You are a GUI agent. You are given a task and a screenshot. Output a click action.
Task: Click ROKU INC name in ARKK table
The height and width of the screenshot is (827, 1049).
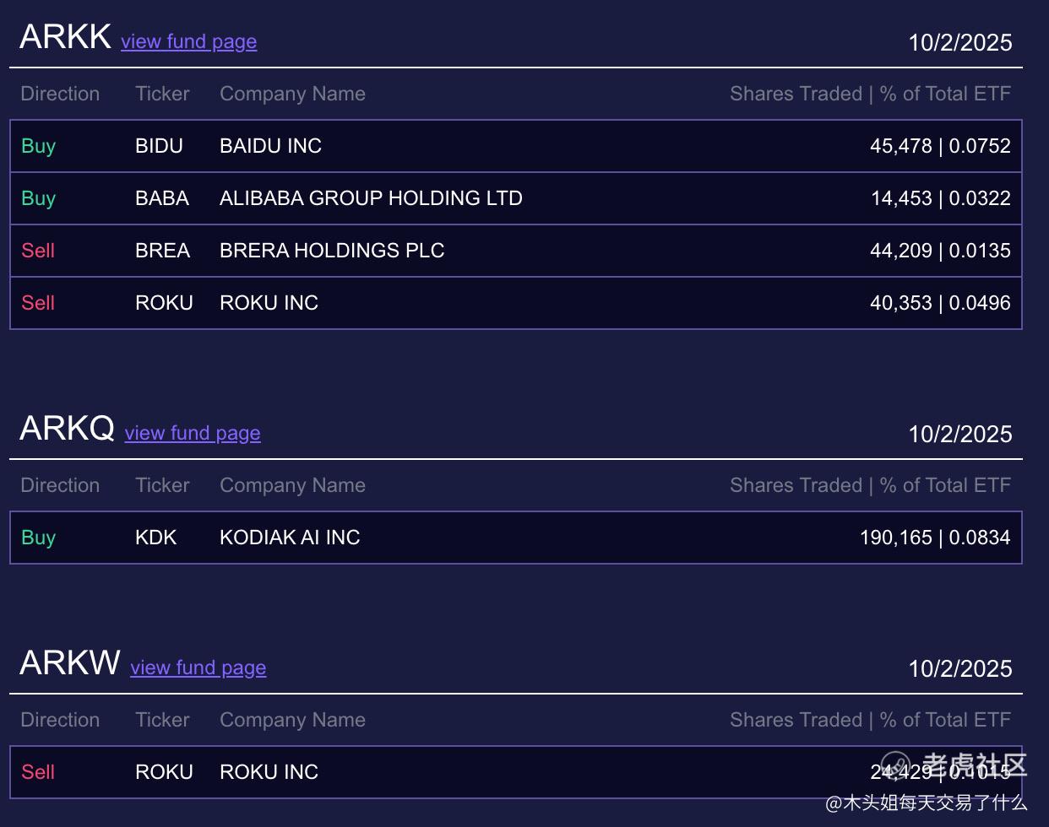(269, 303)
